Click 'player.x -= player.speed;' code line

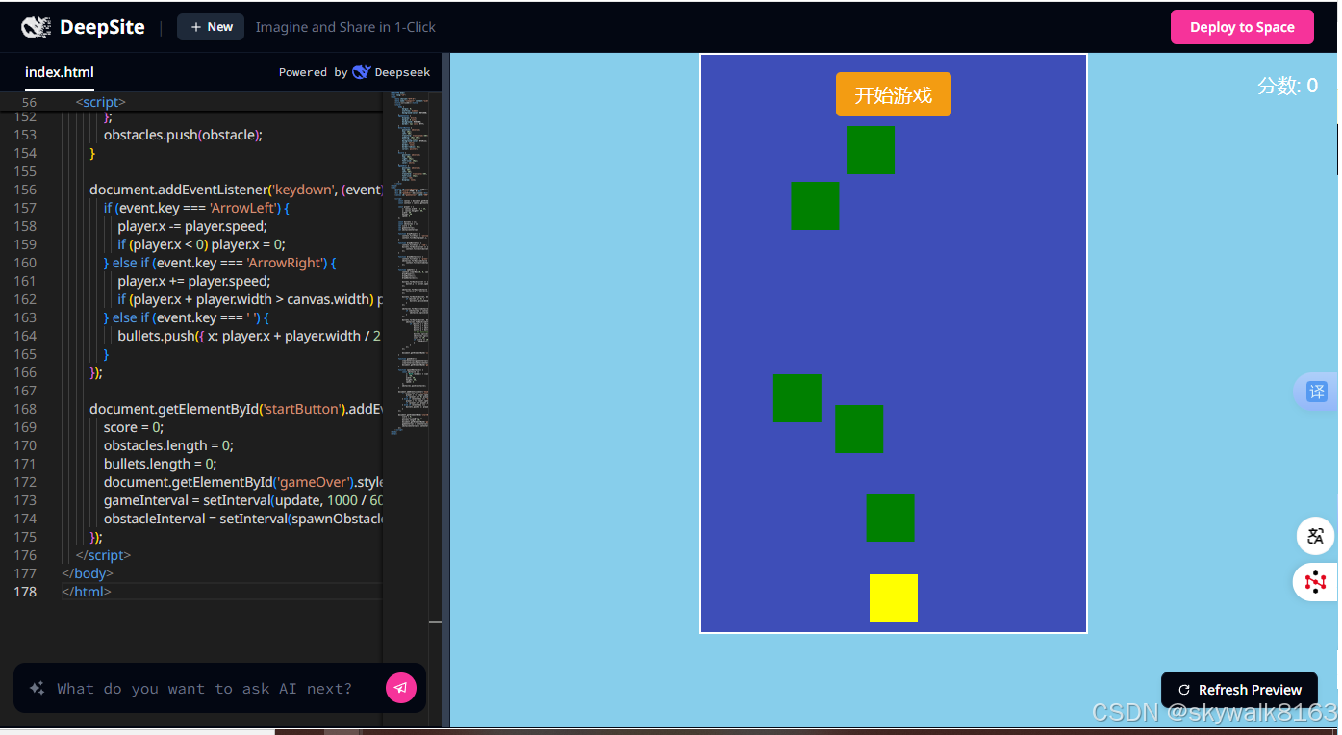[194, 226]
